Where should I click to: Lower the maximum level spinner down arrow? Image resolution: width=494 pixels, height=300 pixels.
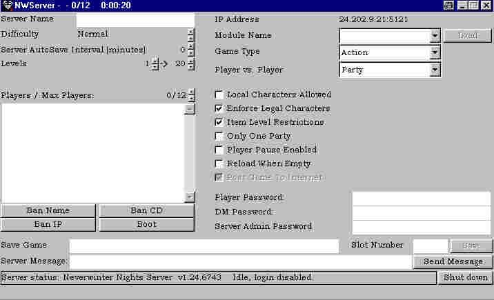coord(190,67)
